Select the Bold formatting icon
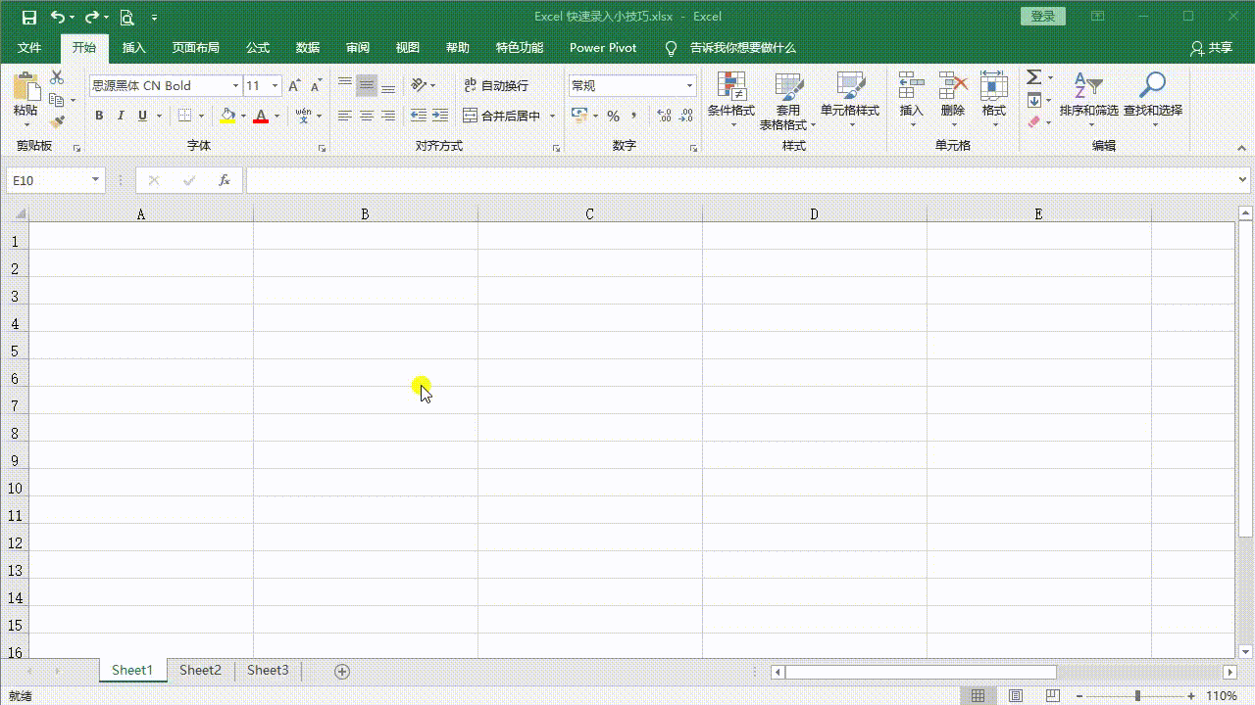Screen dimensions: 1255x705 (x=98, y=115)
